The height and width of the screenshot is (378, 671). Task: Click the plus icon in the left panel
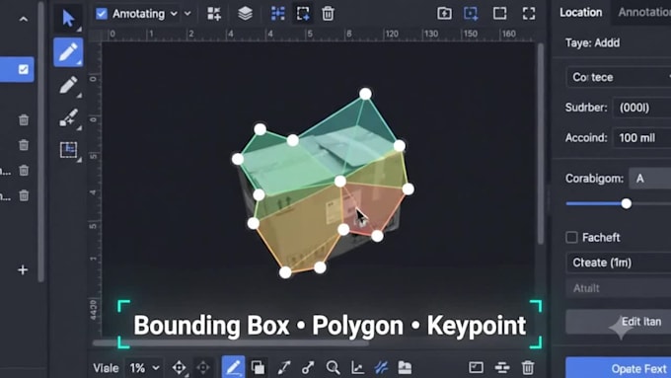coord(23,269)
